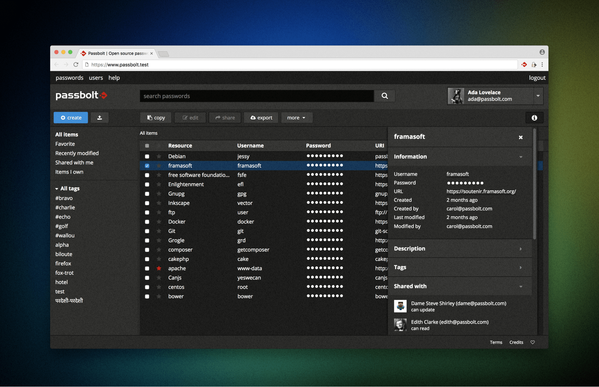599x387 pixels.
Task: Open the Chrome three-dot menu
Action: [542, 65]
